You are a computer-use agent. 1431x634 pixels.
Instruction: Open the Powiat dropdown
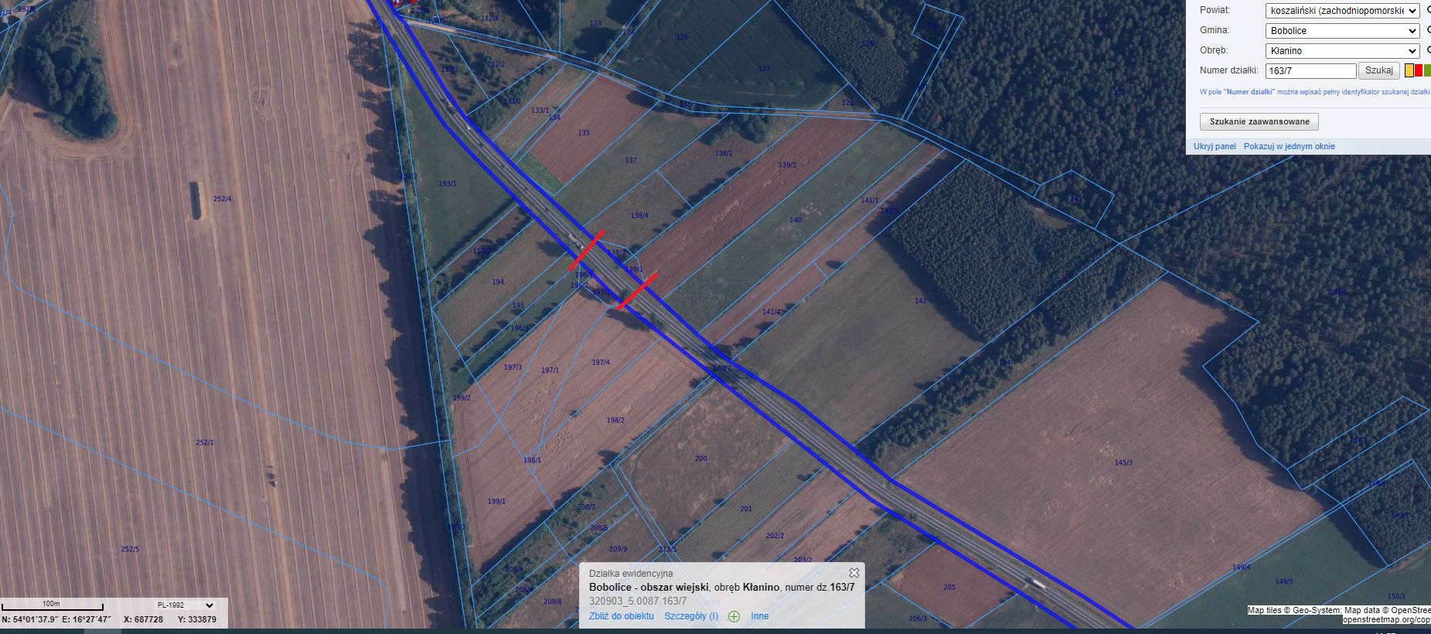click(x=1341, y=11)
